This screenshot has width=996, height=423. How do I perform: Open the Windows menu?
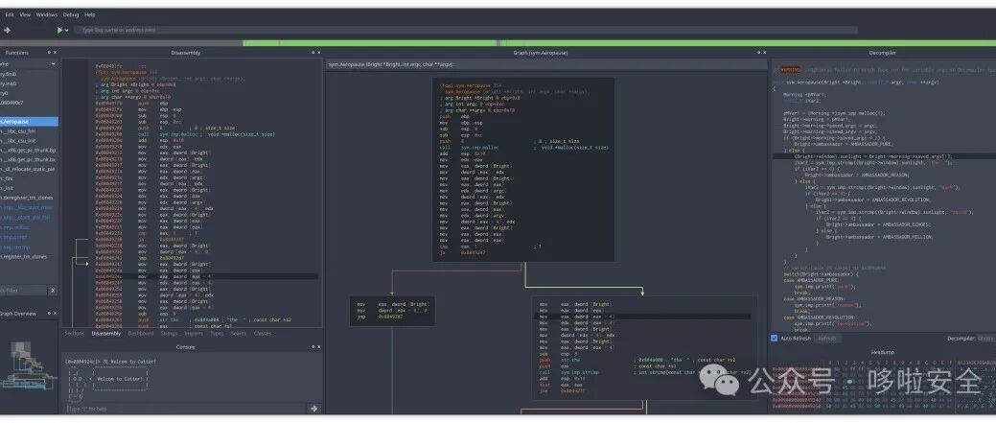tap(46, 14)
